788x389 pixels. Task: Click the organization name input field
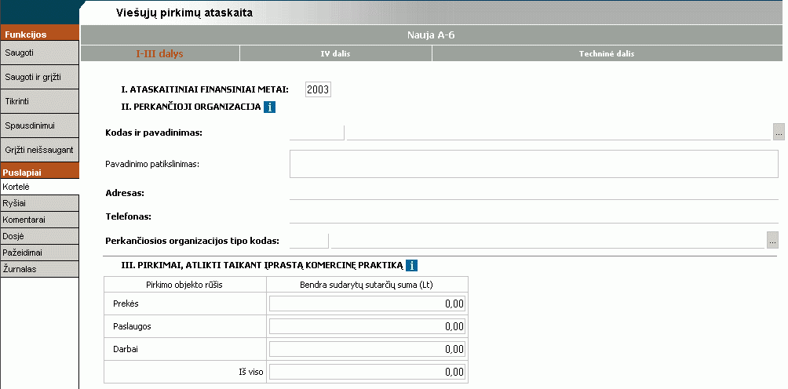tap(558, 133)
